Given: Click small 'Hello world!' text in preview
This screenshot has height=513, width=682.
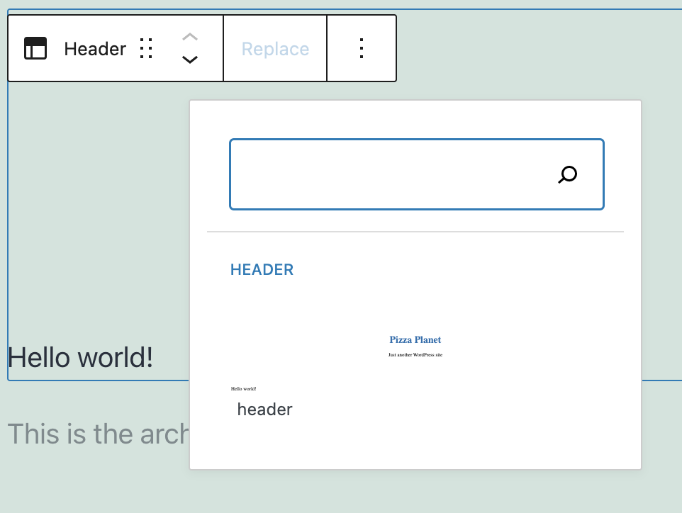Looking at the screenshot, I should tap(243, 388).
